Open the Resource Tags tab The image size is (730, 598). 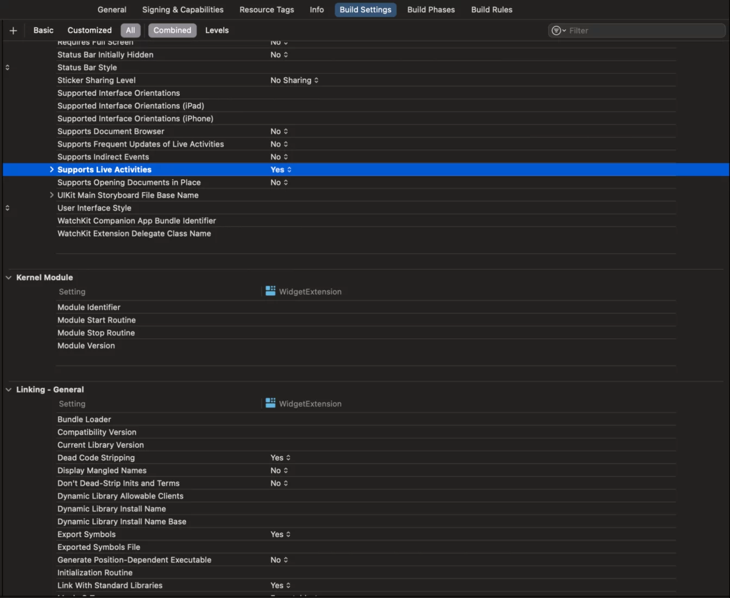(x=267, y=10)
